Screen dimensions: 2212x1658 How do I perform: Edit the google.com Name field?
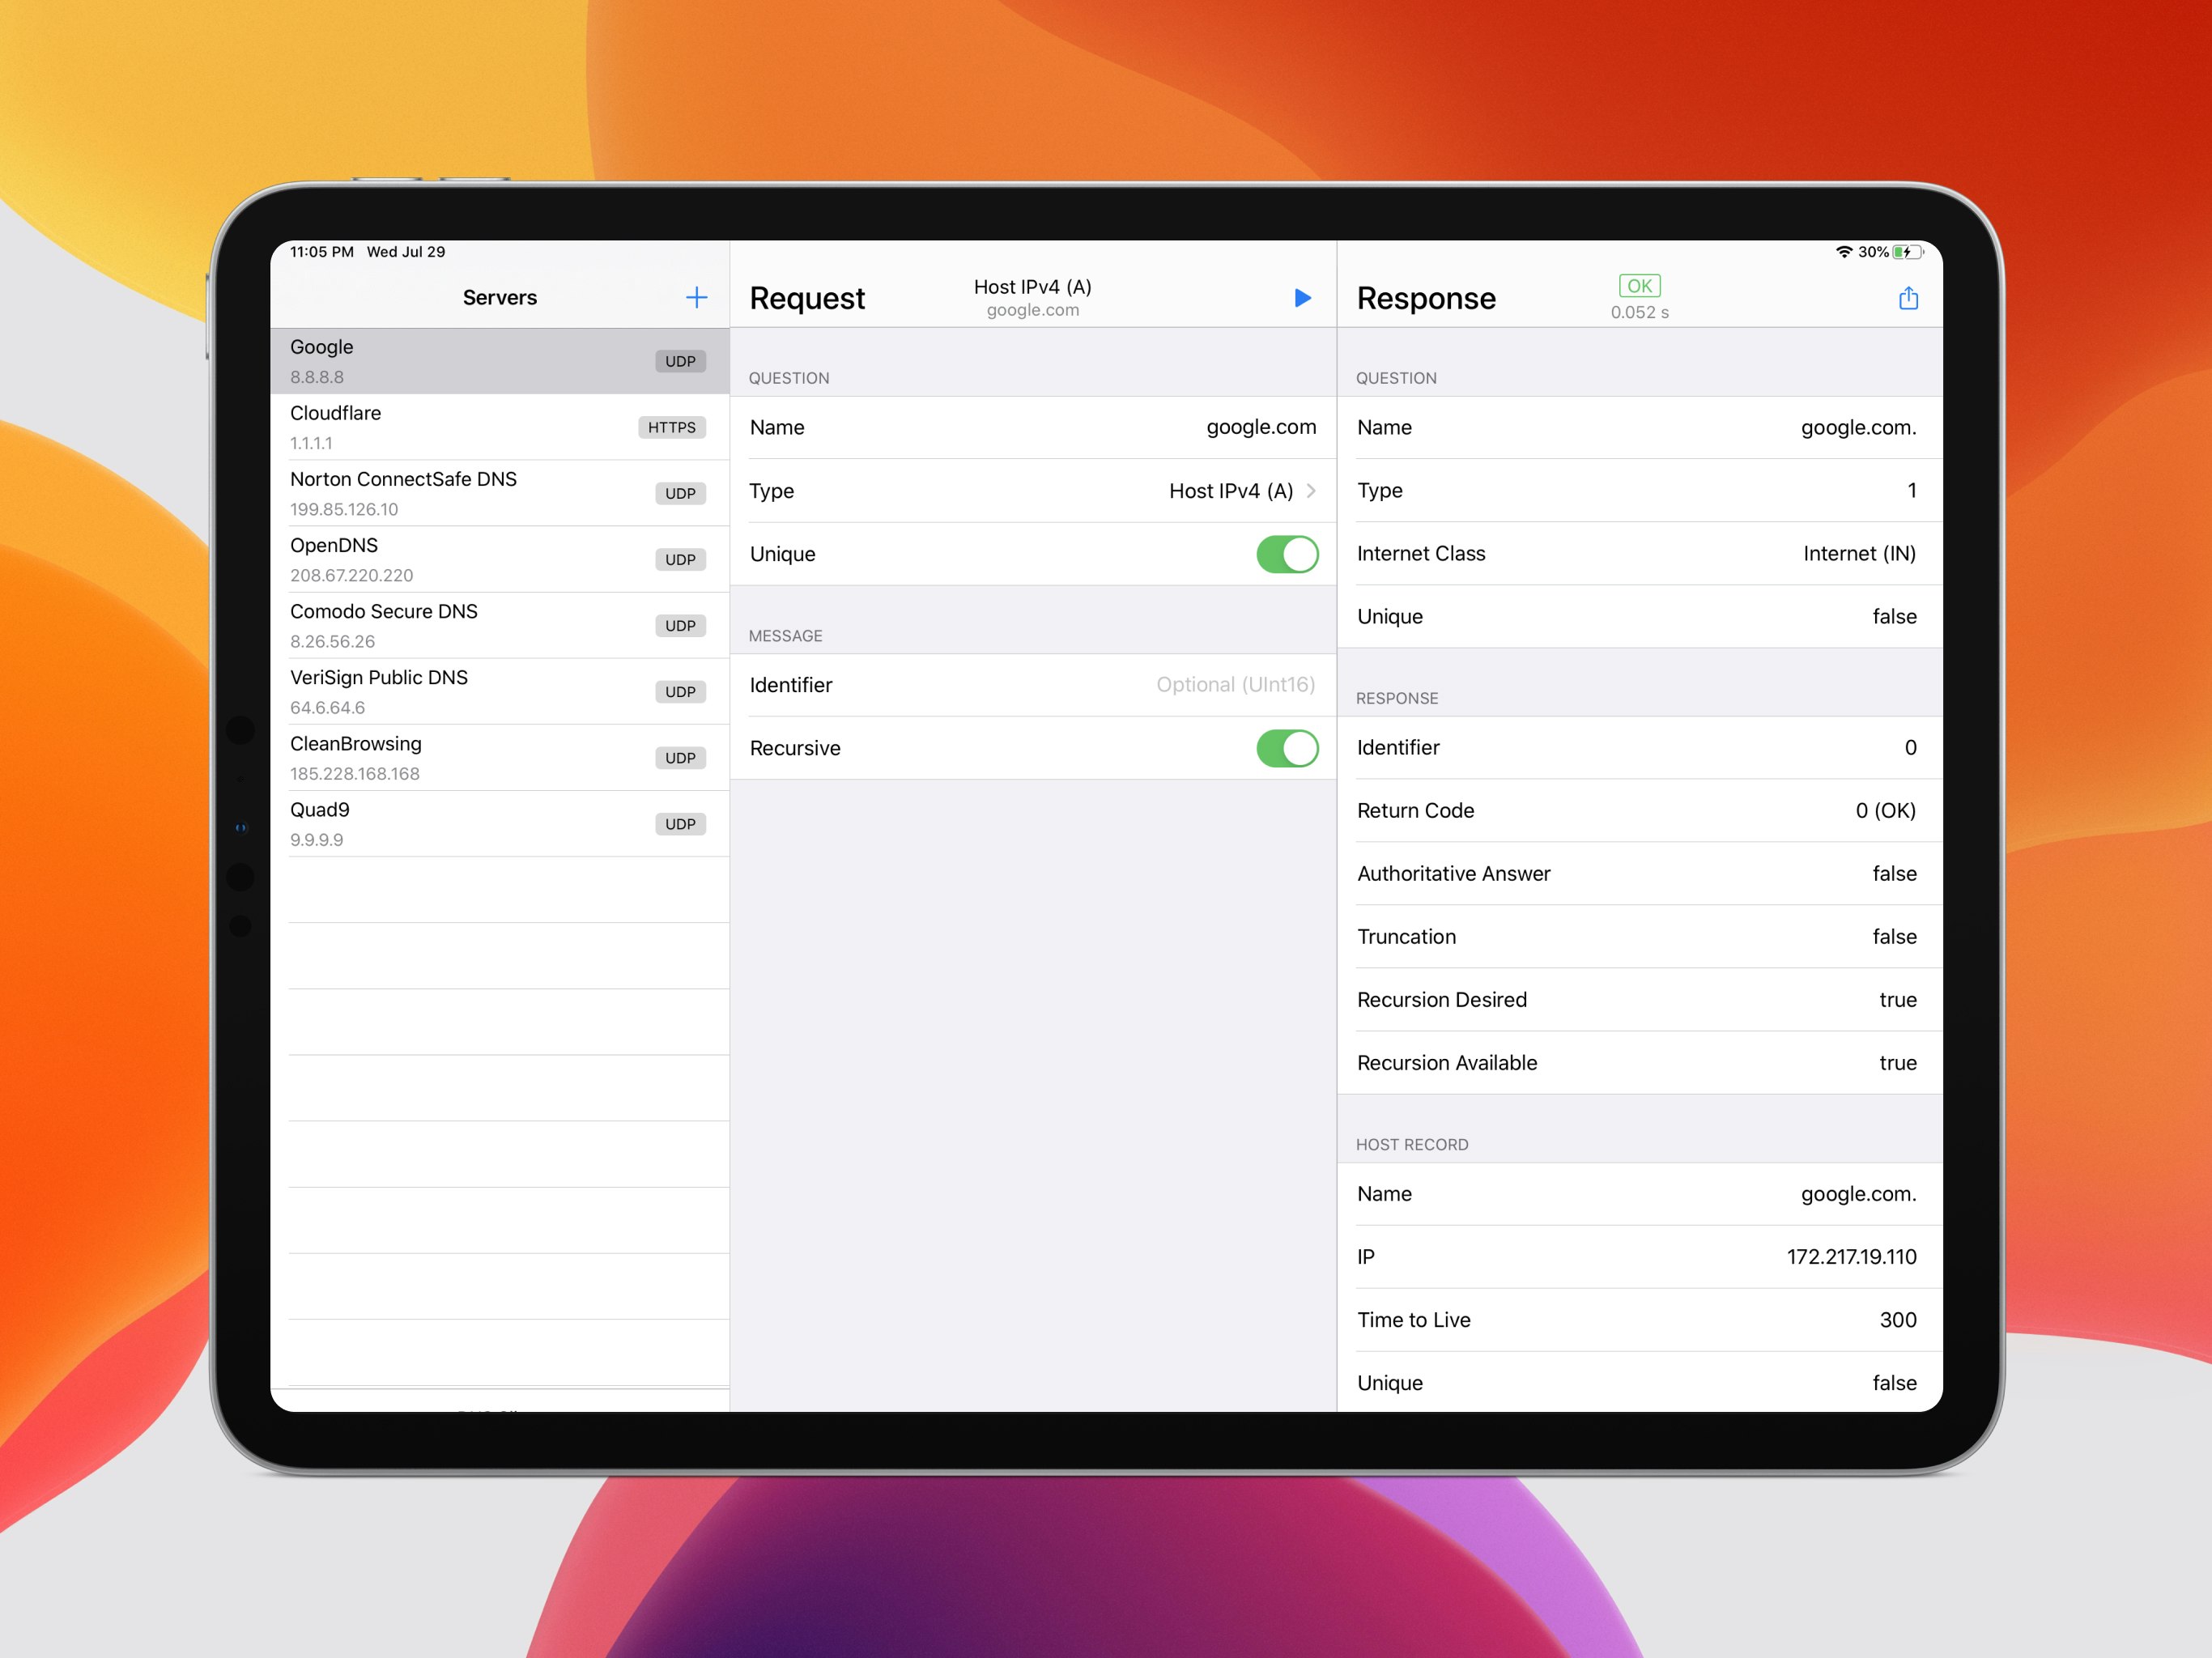click(1260, 427)
